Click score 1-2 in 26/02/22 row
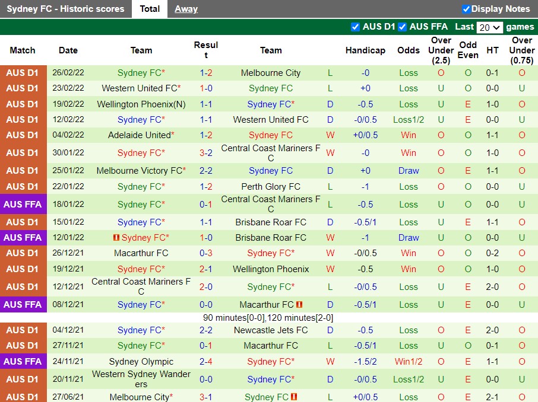 [x=206, y=73]
